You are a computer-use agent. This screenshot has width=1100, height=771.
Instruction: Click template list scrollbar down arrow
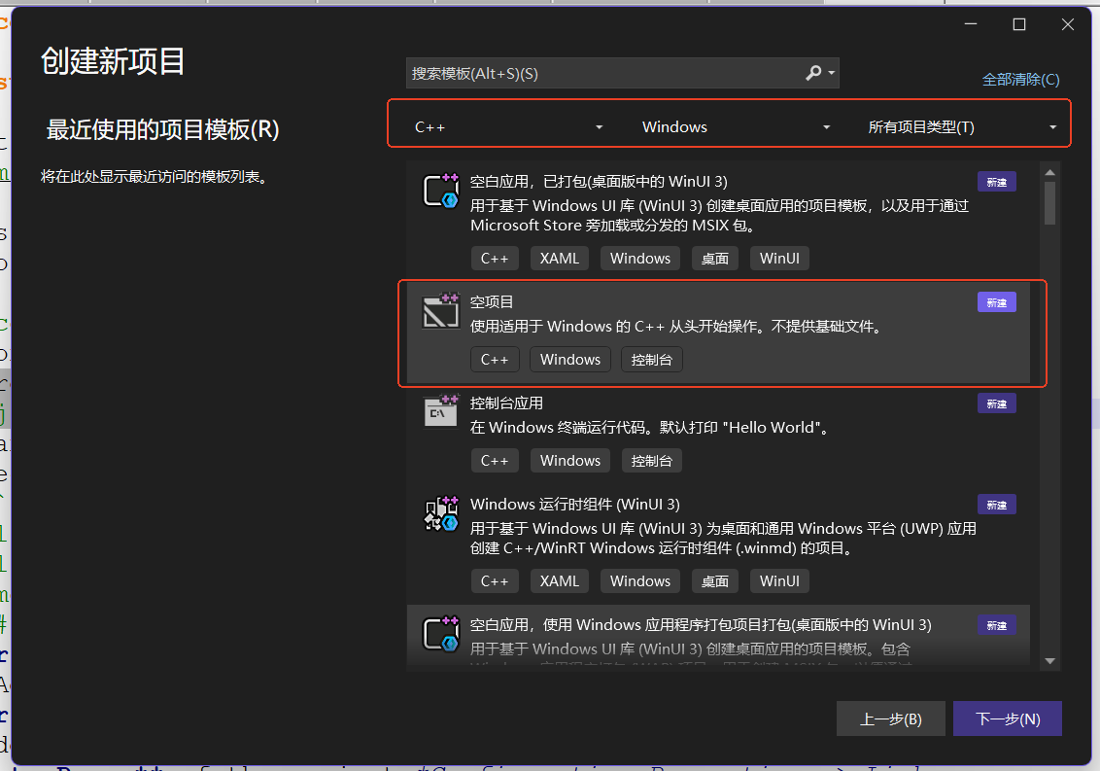pyautogui.click(x=1049, y=661)
